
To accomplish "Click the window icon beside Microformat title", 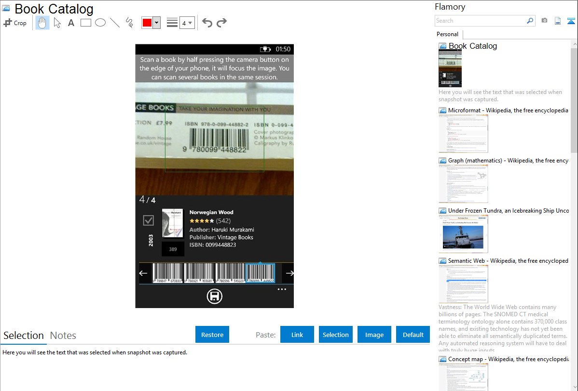I will click(x=442, y=110).
